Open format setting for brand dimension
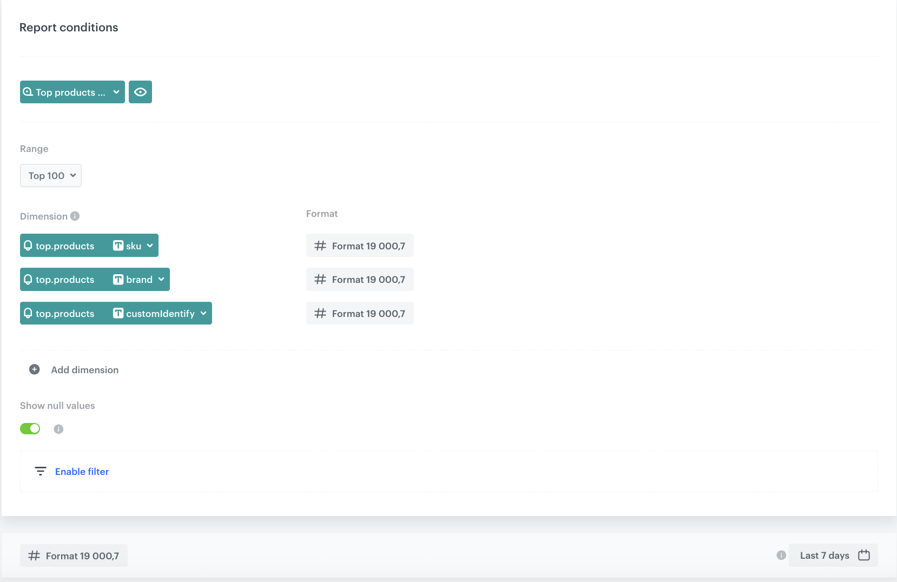The height and width of the screenshot is (582, 897). pos(360,280)
